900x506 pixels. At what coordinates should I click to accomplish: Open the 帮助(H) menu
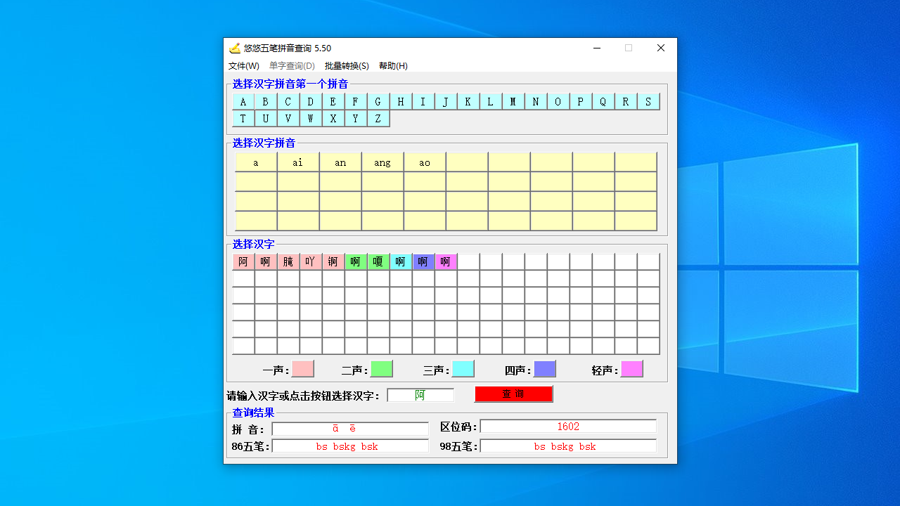(x=393, y=65)
